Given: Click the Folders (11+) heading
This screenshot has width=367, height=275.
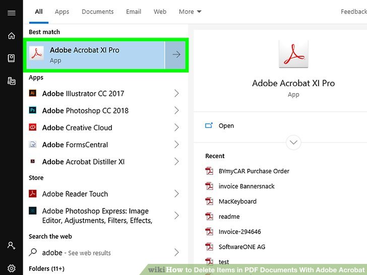Looking at the screenshot, I should (46, 268).
